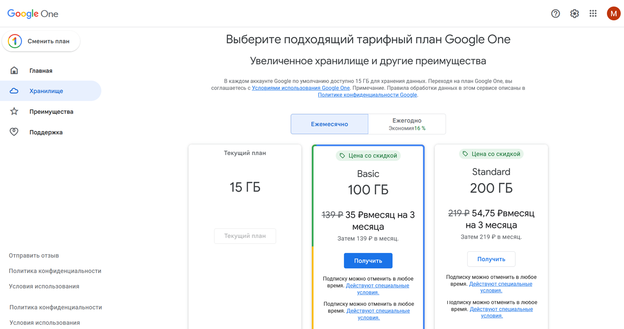The image size is (624, 329).
Task: Click the lower Условия использования sidebar link
Action: point(45,323)
